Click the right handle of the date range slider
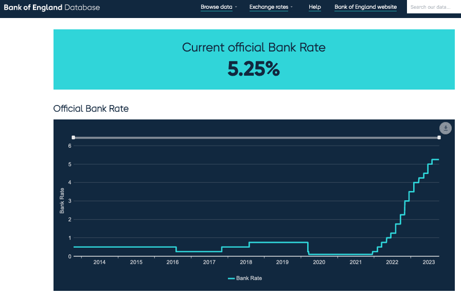Image resolution: width=461 pixels, height=295 pixels. click(439, 137)
